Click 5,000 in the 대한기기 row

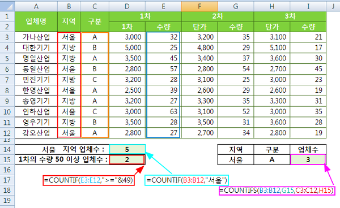click(127, 48)
